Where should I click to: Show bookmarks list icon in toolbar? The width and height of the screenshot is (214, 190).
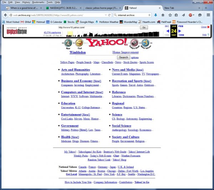pos(176,15)
